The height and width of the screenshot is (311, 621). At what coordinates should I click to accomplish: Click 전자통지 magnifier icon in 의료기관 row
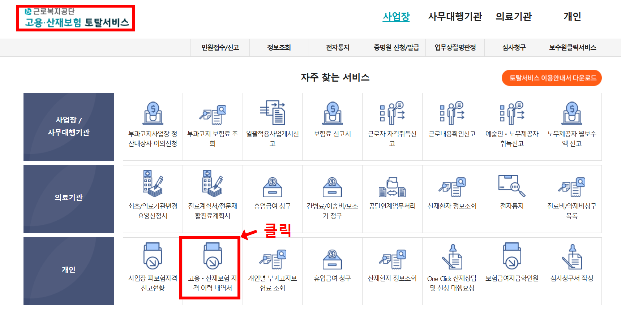(512, 186)
